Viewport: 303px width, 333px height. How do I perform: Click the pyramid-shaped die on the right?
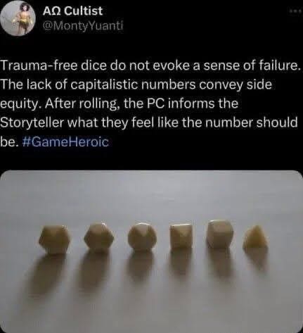pyautogui.click(x=255, y=237)
